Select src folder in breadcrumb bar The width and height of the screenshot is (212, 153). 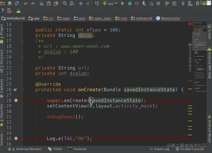(48, 18)
